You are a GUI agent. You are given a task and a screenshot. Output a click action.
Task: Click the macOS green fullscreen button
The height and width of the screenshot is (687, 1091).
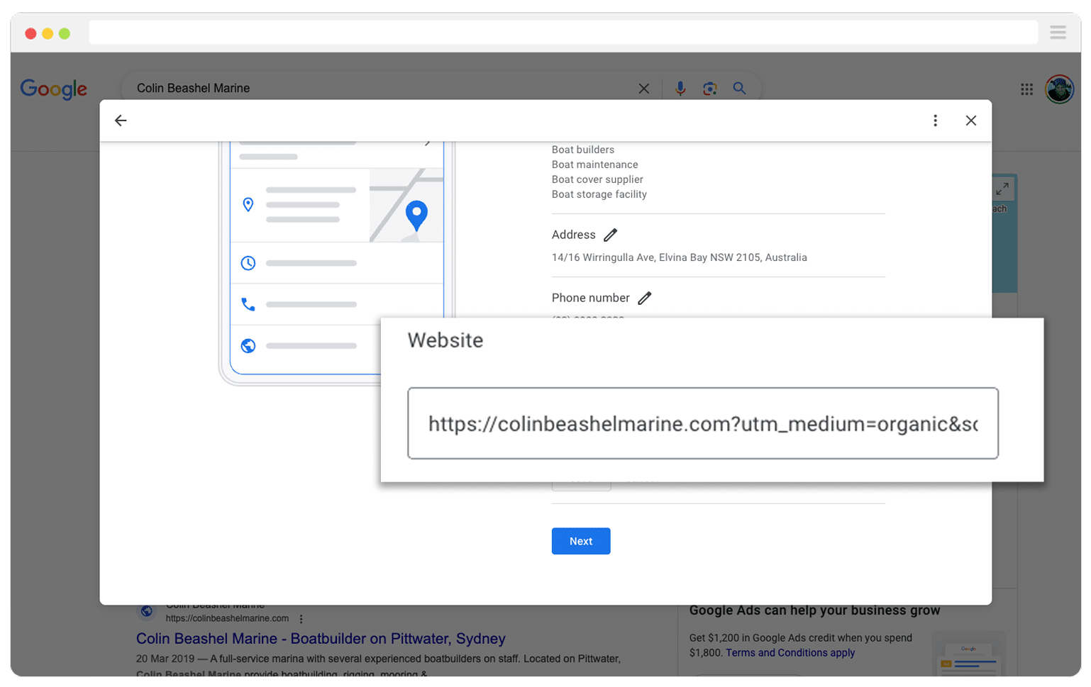pyautogui.click(x=65, y=33)
